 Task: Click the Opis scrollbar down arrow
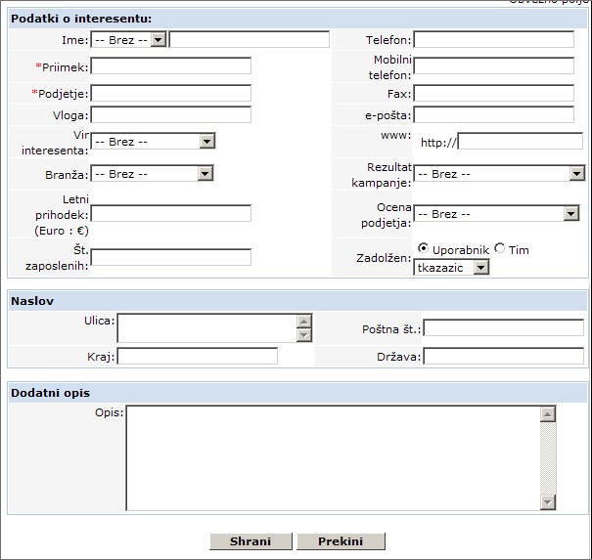[547, 502]
